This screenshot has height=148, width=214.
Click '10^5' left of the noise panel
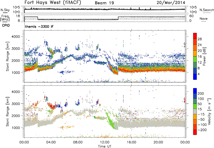click(x=16, y=7)
